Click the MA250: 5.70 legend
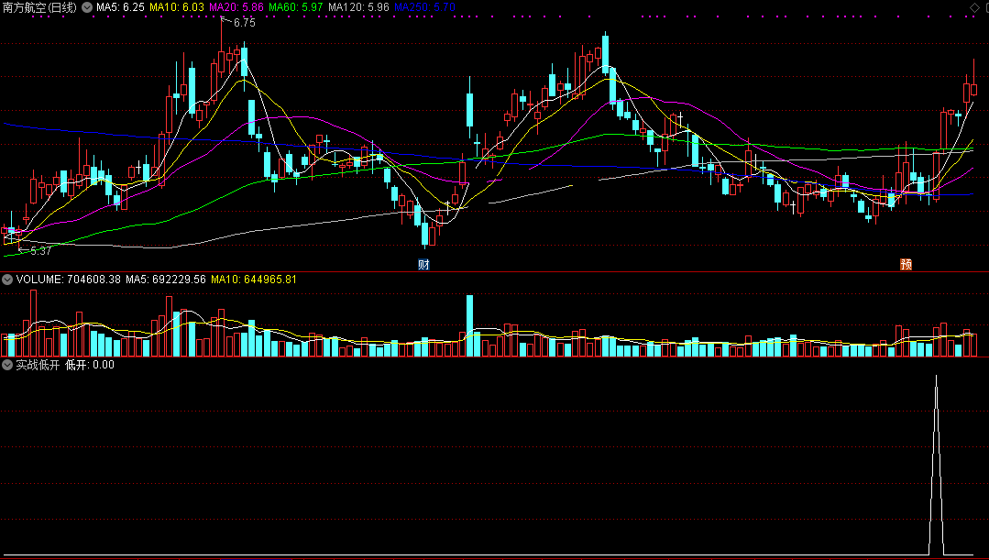Image resolution: width=989 pixels, height=560 pixels. click(x=424, y=7)
